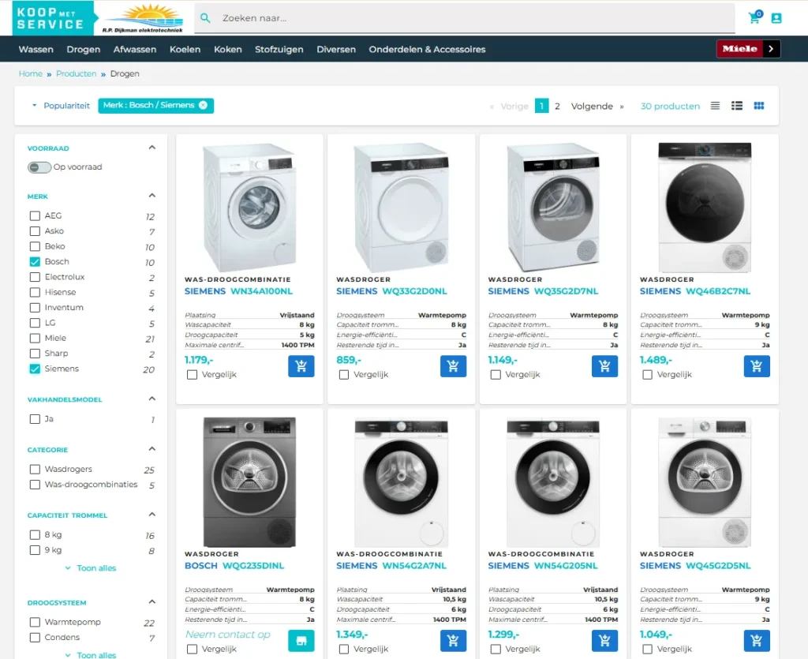The height and width of the screenshot is (659, 808).
Task: Check the Miele brand checkbox
Action: pyautogui.click(x=35, y=339)
